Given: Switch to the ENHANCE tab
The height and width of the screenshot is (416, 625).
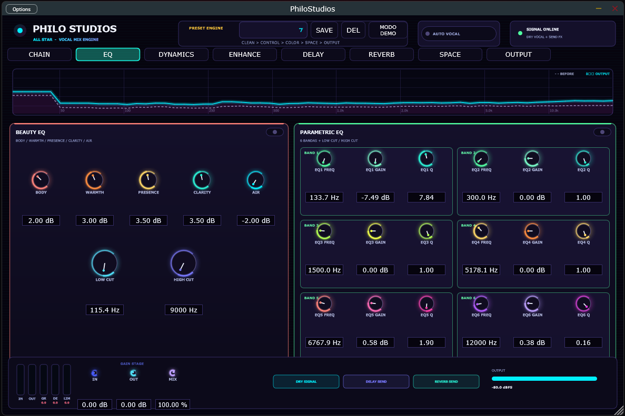Looking at the screenshot, I should click(245, 55).
